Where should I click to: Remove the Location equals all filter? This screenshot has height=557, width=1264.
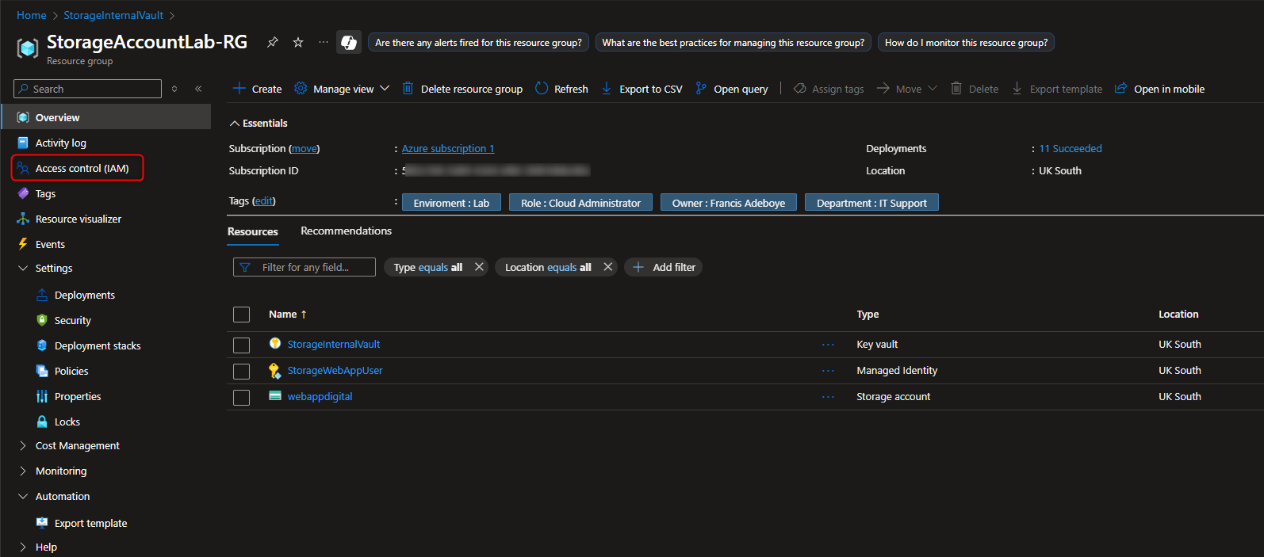pos(608,267)
